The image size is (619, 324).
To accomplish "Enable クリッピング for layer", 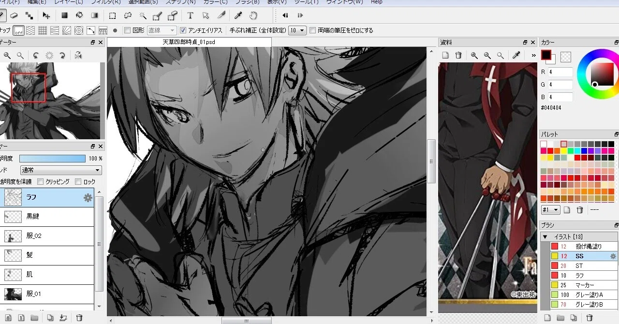I will pos(40,182).
